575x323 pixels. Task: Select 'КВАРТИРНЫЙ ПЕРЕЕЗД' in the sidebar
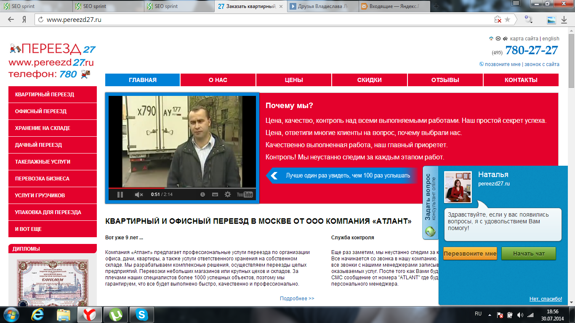click(53, 95)
